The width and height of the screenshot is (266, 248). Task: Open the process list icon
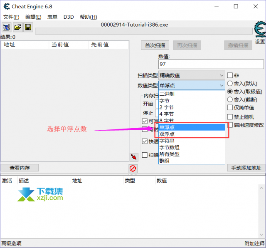click(7, 27)
